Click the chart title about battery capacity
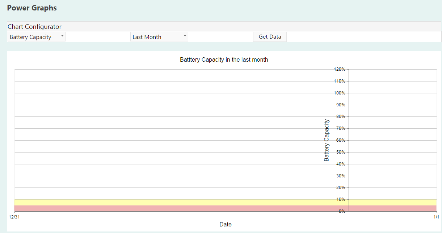The width and height of the screenshot is (442, 234). click(224, 60)
